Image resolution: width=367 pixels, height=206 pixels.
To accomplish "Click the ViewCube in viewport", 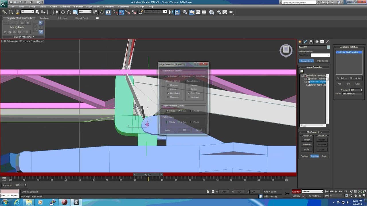I will (x=286, y=50).
